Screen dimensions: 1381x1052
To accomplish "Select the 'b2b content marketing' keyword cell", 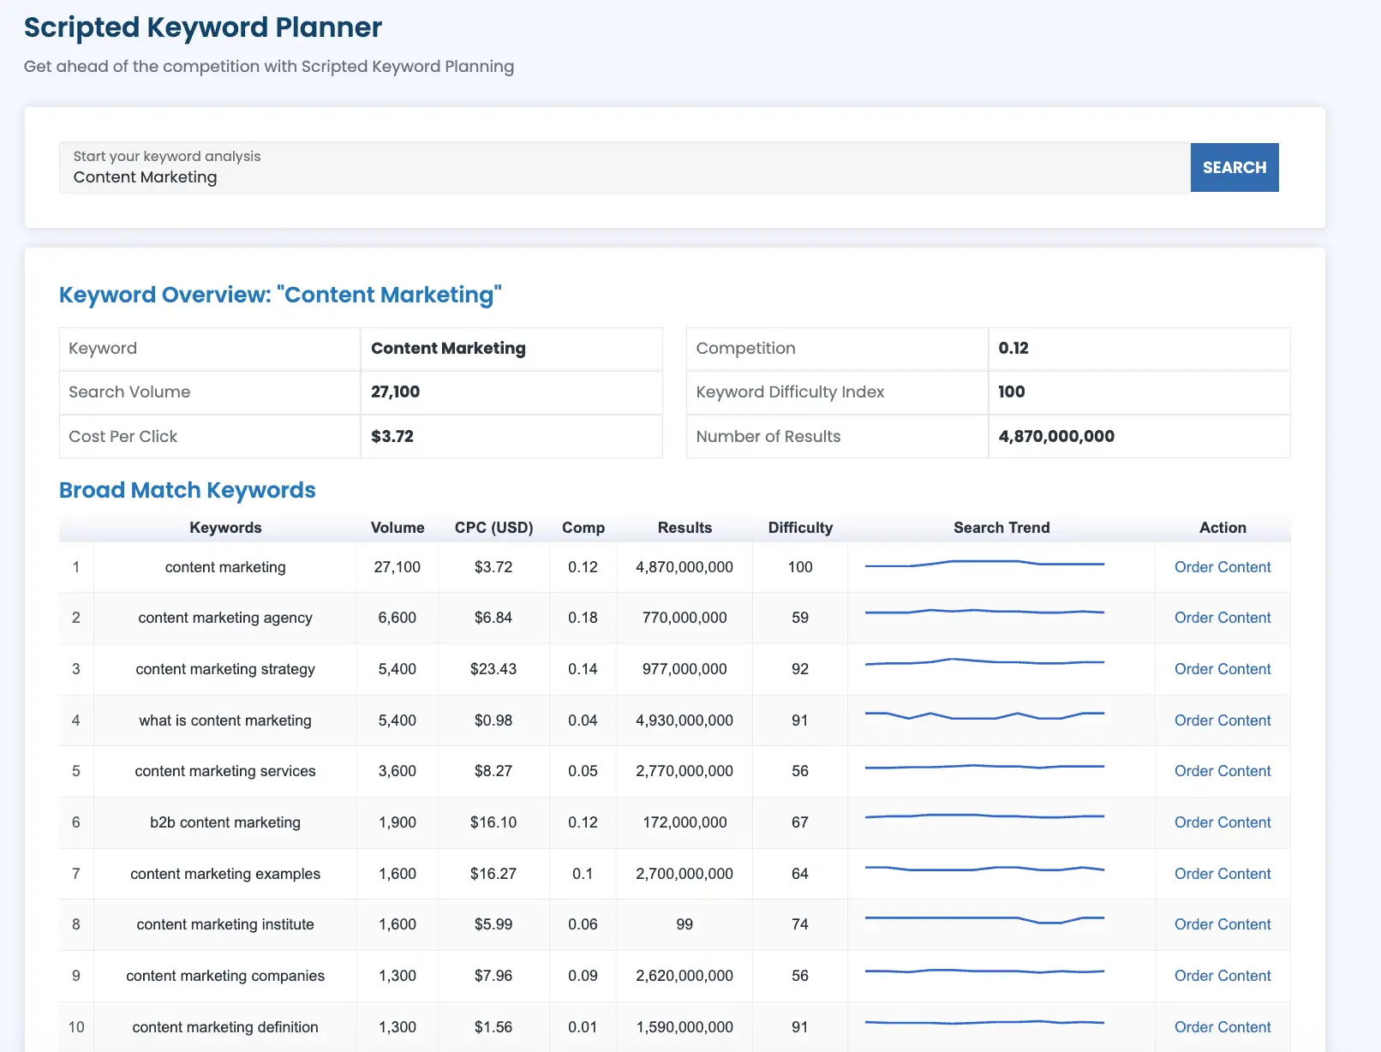I will point(225,822).
